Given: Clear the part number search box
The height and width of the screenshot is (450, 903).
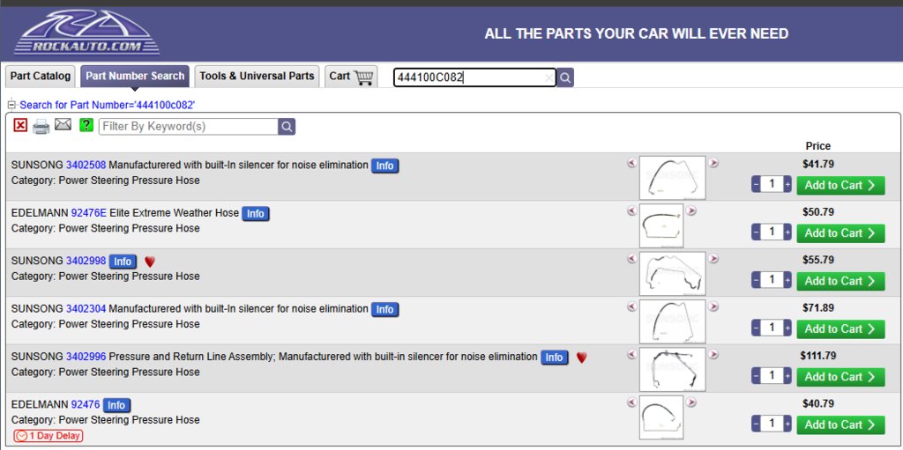Looking at the screenshot, I should pos(549,77).
